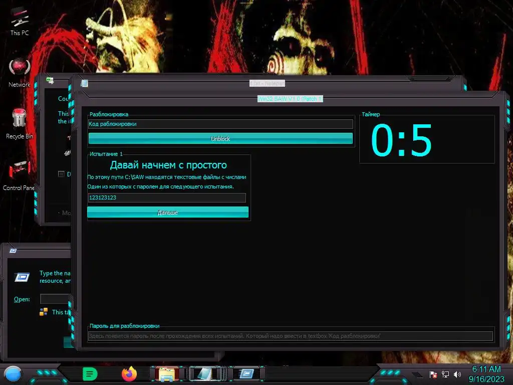The image size is (513, 385).
Task: Click the Notepad window title bar icon
Action: click(84, 83)
